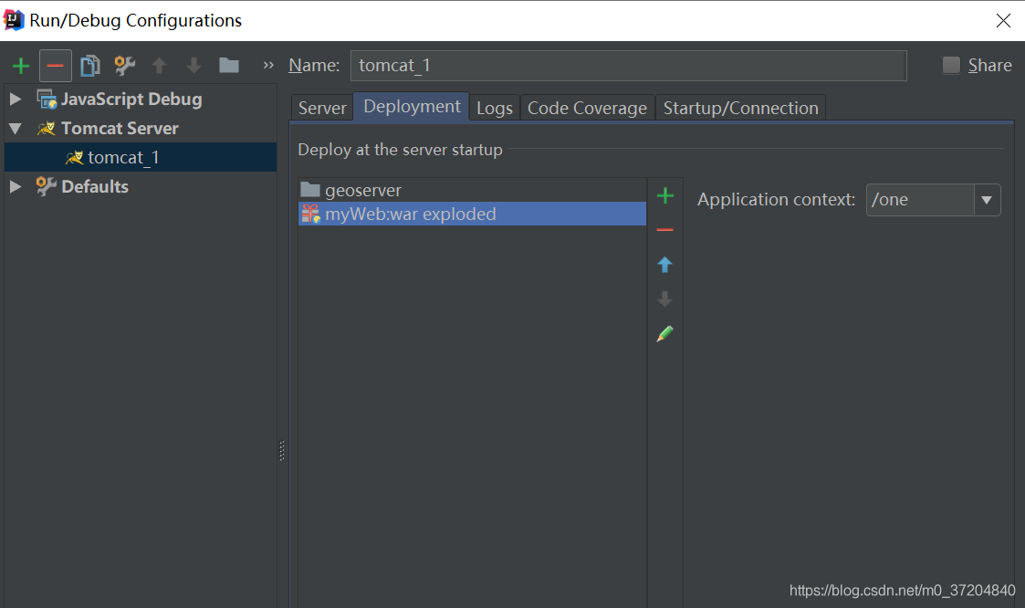Screen dimensions: 1025x608
Task: Click the Name input field
Action: tap(628, 66)
